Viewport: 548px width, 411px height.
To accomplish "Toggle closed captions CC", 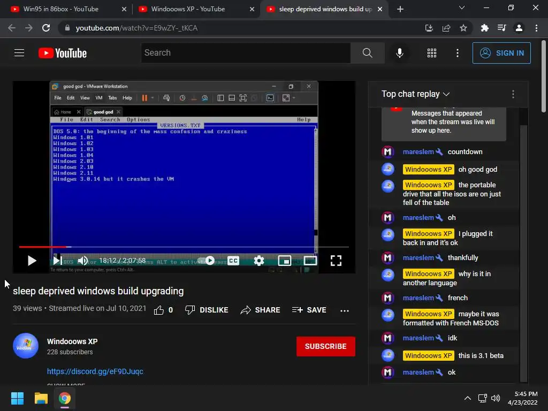I will coord(233,261).
